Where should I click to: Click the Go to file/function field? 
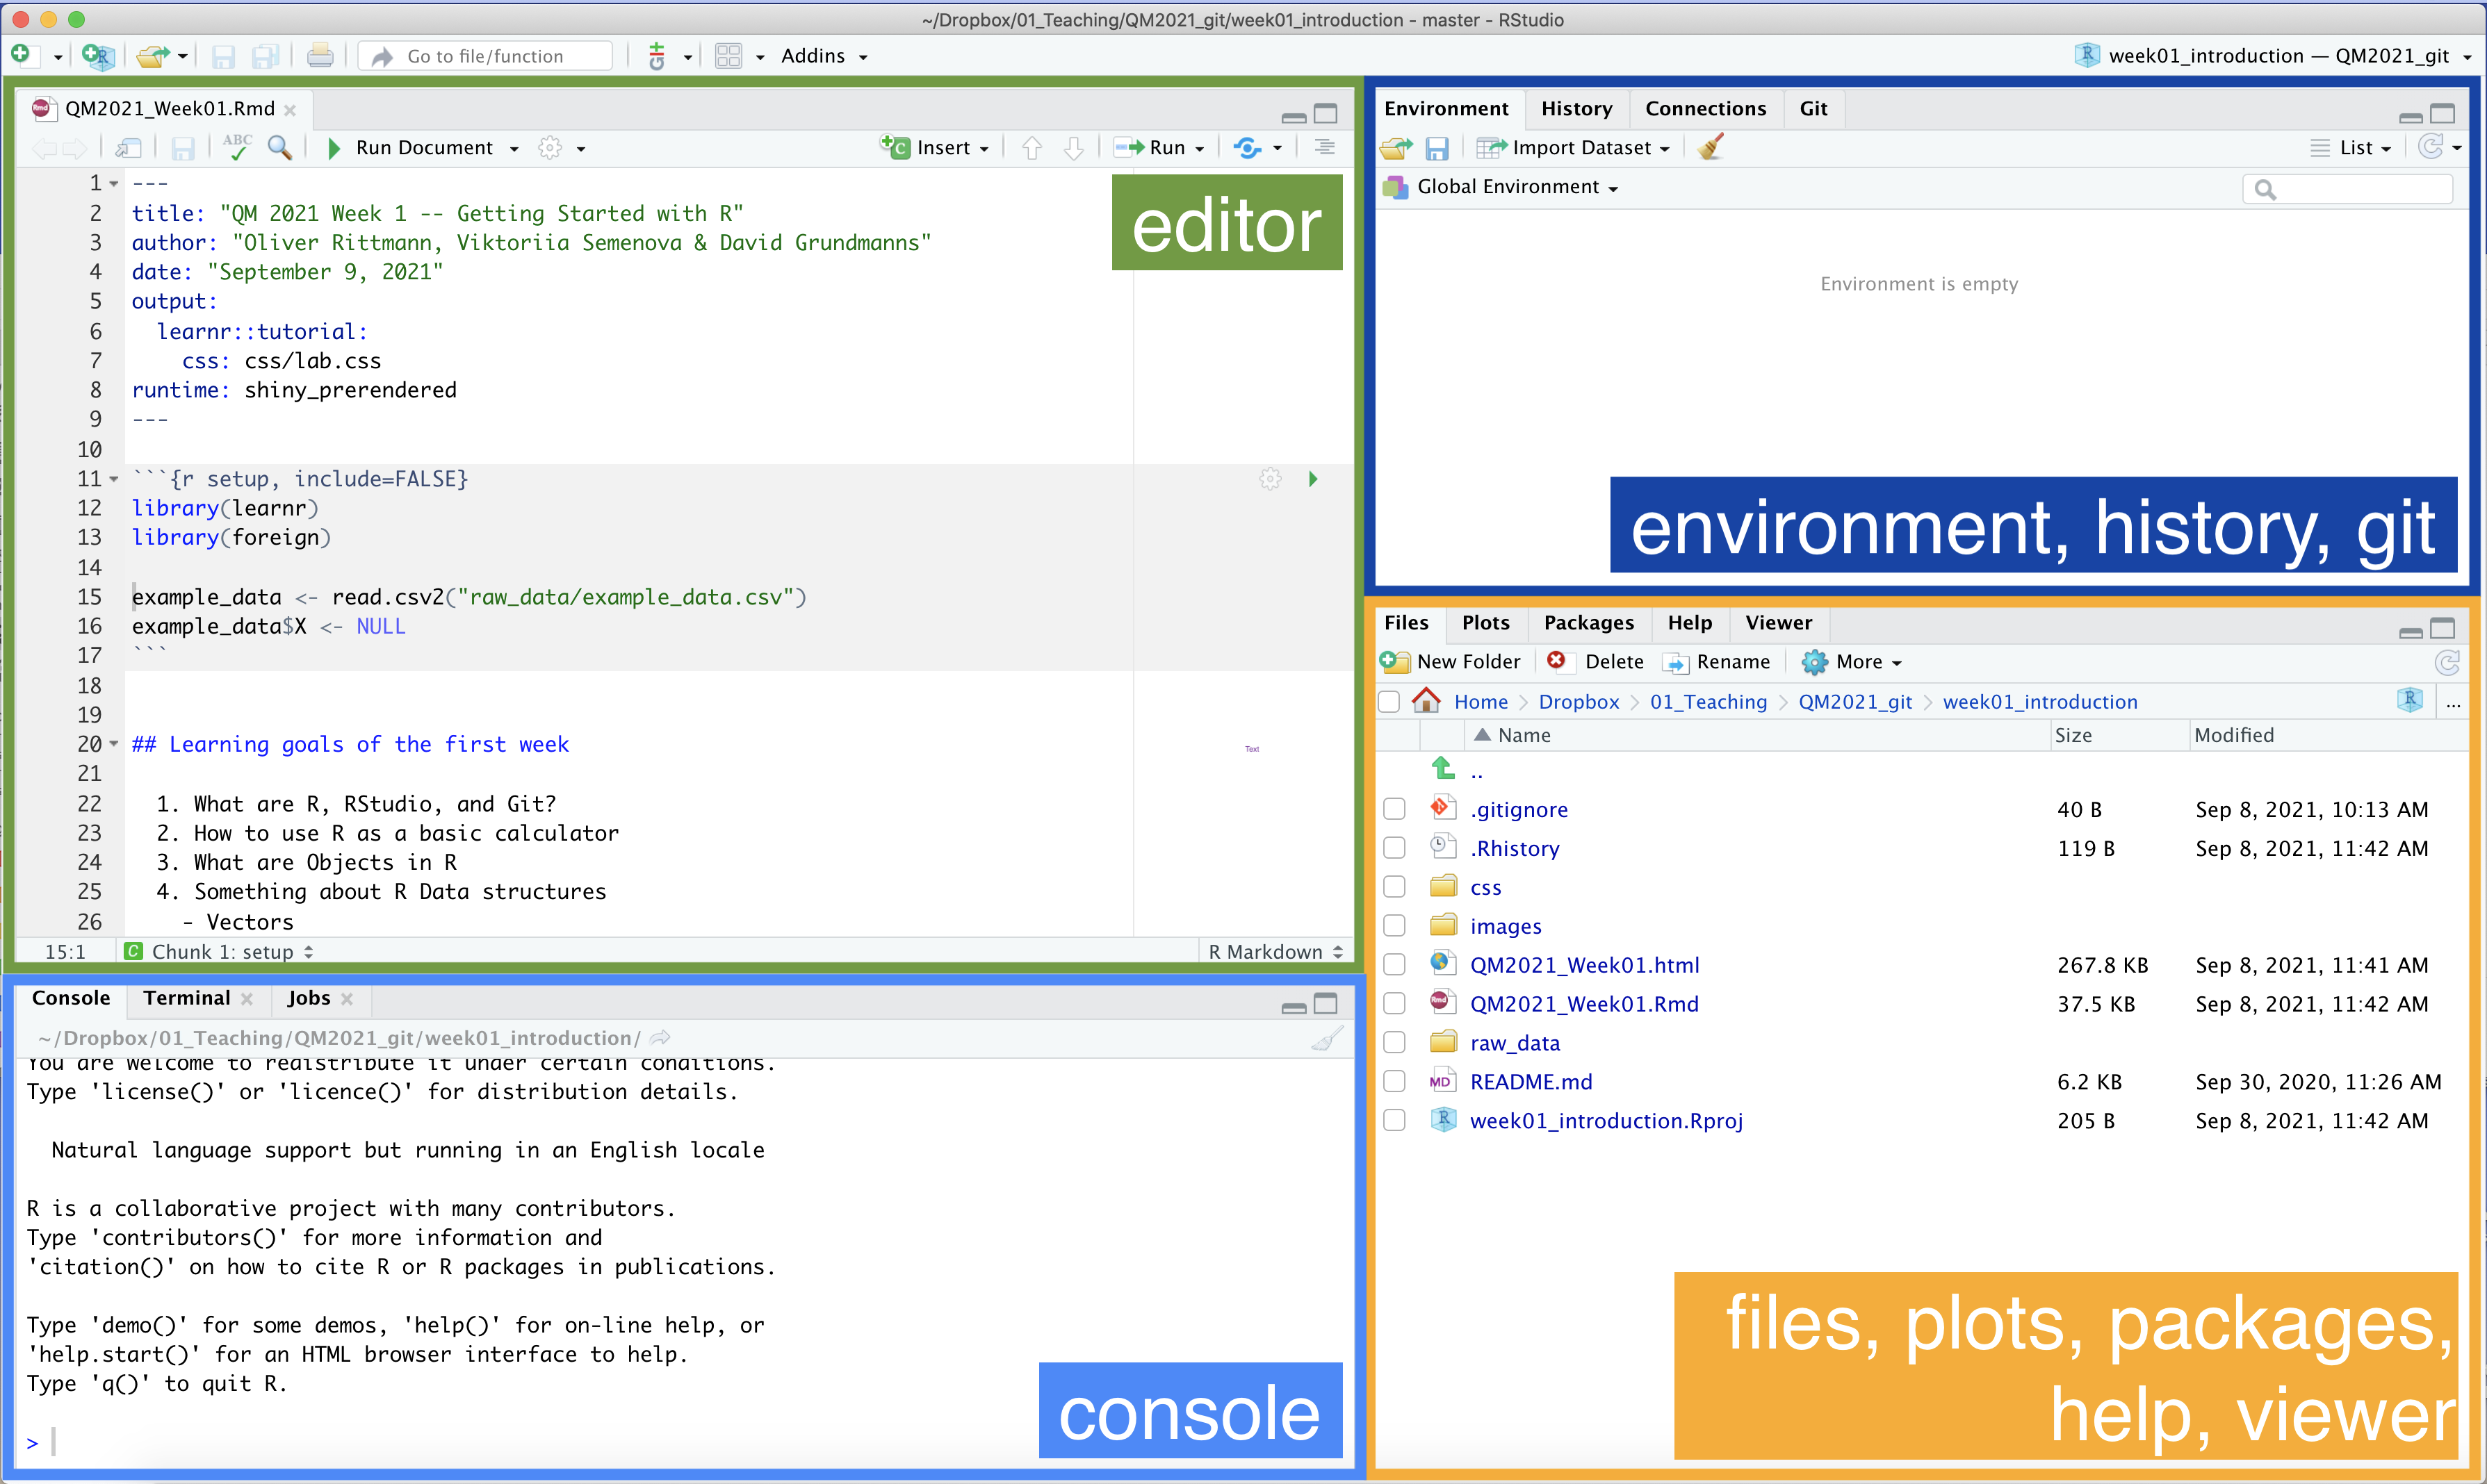pyautogui.click(x=485, y=56)
